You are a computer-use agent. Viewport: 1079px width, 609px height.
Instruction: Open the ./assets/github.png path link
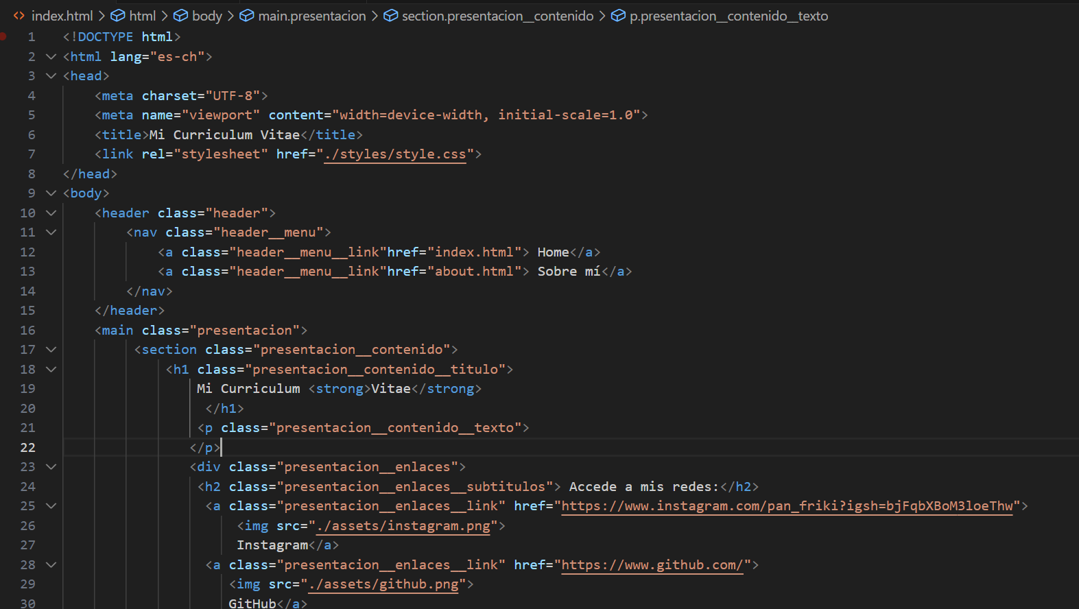tap(383, 584)
